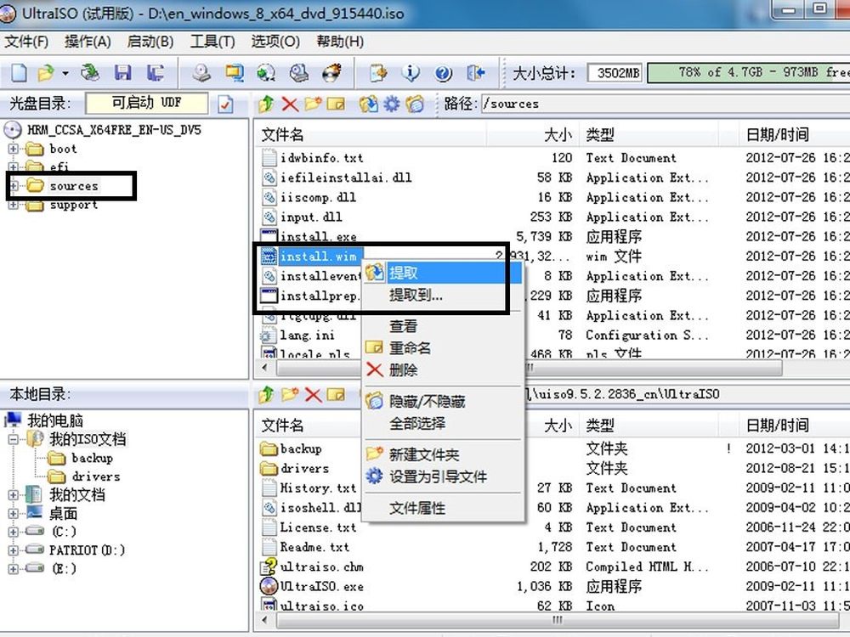
Task: Collapse the 我的ISO文档 tree node
Action: (x=13, y=439)
